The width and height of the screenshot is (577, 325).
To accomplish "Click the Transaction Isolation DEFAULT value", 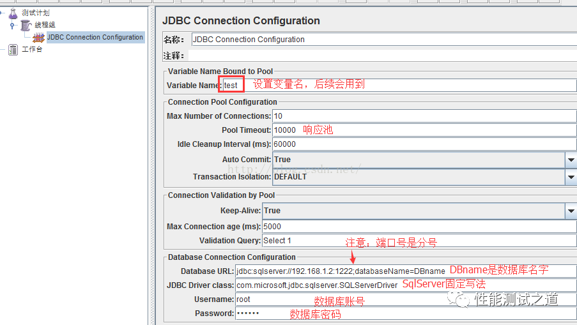I will point(290,177).
